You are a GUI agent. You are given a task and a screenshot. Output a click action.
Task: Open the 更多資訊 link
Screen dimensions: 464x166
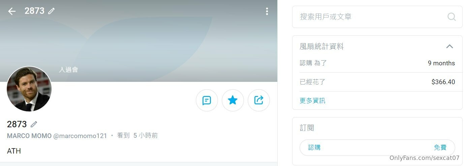pyautogui.click(x=312, y=101)
